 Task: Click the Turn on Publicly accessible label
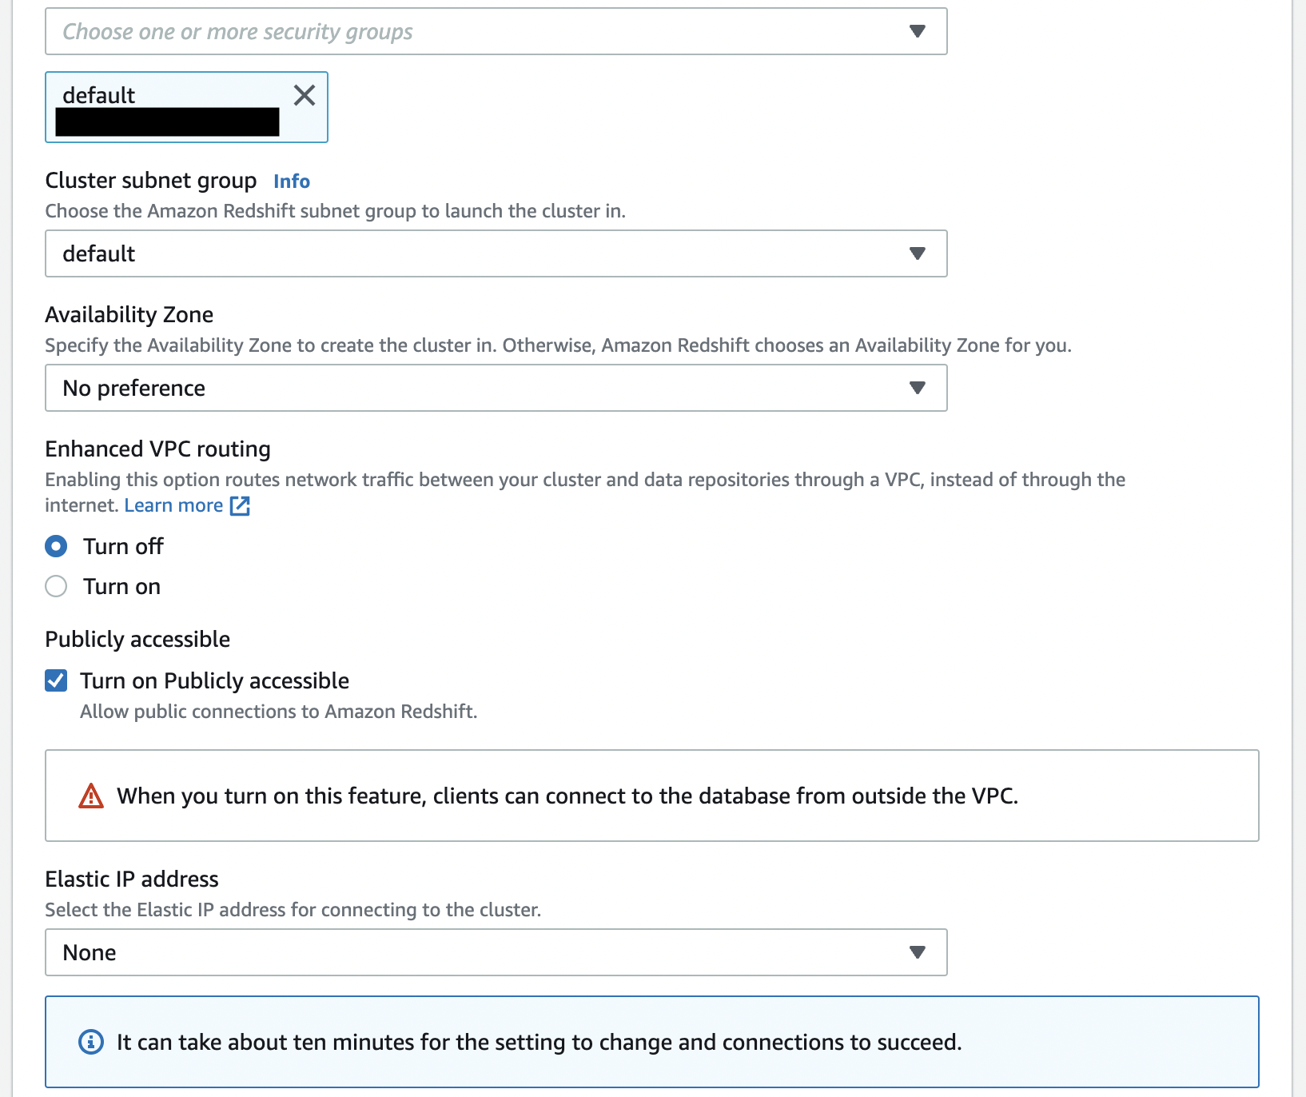pyautogui.click(x=214, y=680)
